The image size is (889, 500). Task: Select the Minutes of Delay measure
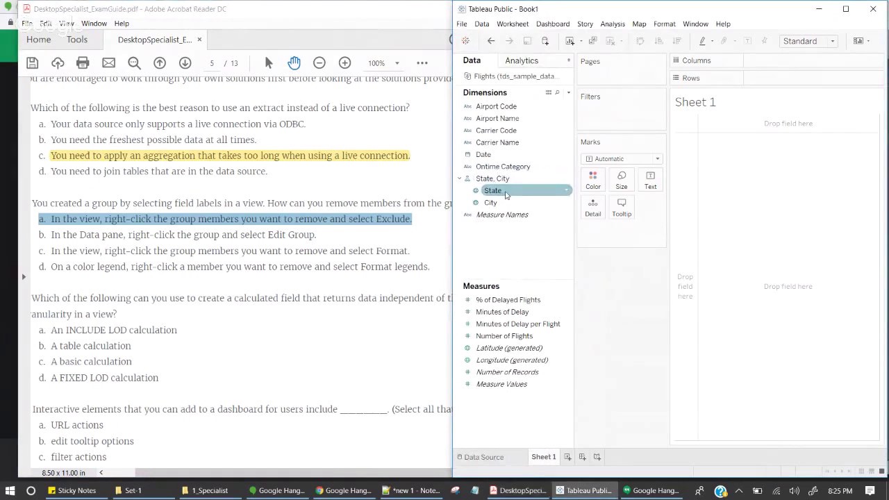(x=502, y=312)
